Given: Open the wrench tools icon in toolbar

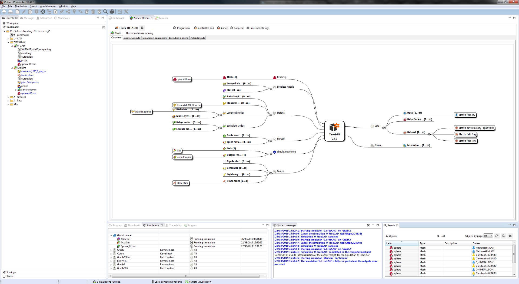Looking at the screenshot, I should click(126, 12).
